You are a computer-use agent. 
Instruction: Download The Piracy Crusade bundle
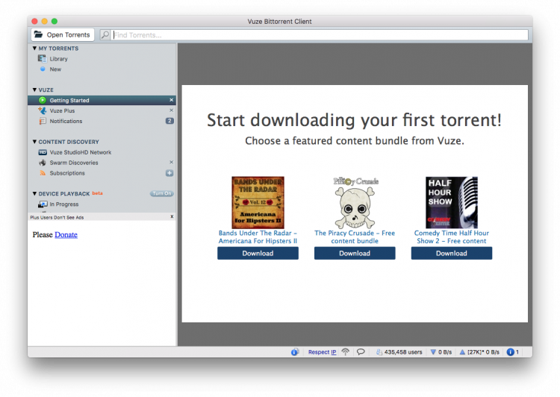click(x=354, y=253)
